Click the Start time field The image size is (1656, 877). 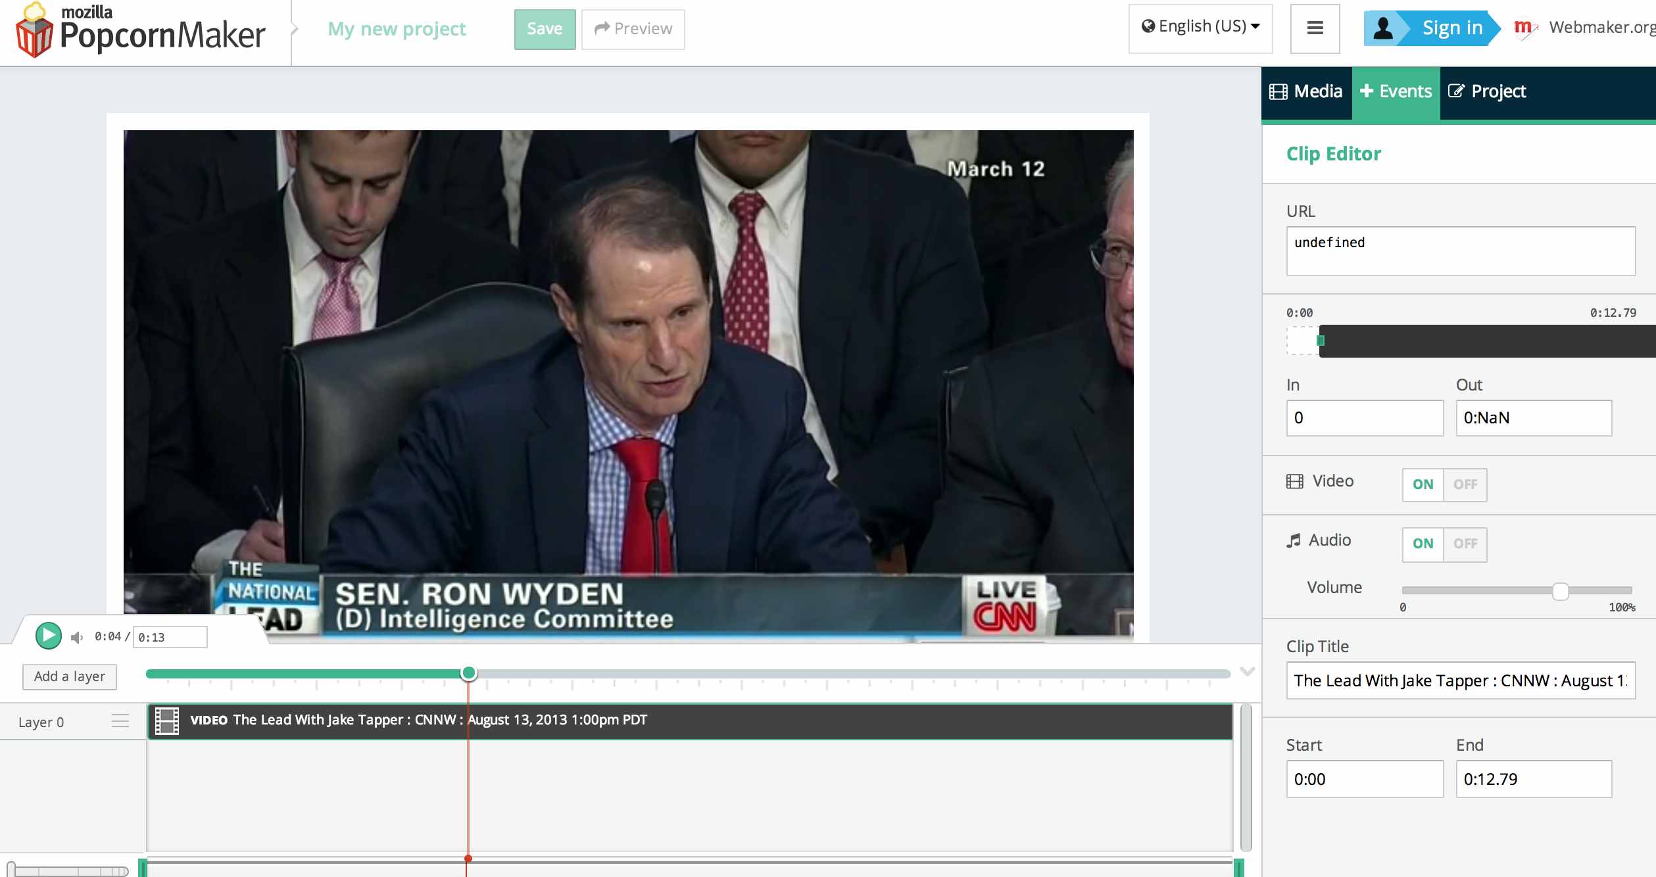[1365, 780]
